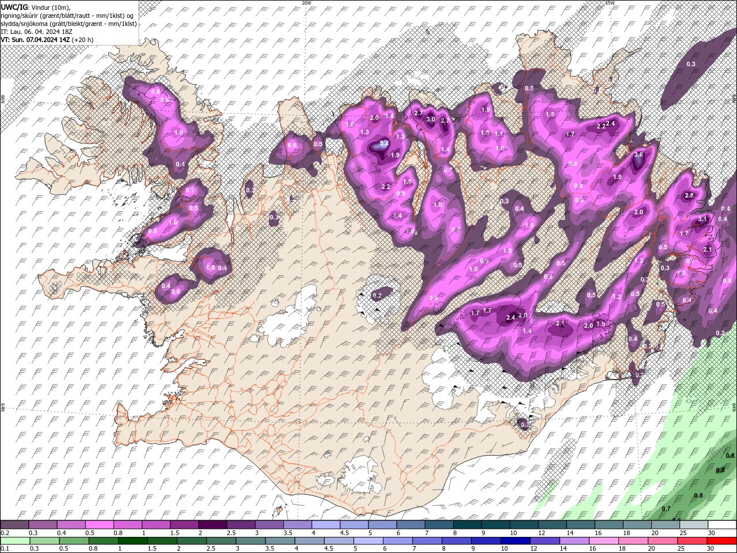
Task: Click the 'IT: Lau. 06. 04. 2024 18Z' line
Action: coord(36,32)
